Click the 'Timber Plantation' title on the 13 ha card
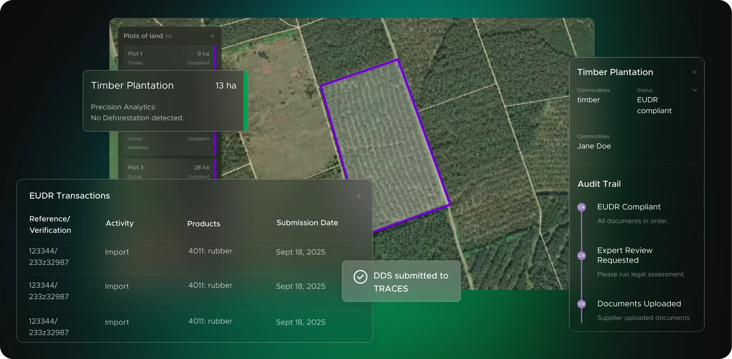The height and width of the screenshot is (359, 732). (132, 85)
